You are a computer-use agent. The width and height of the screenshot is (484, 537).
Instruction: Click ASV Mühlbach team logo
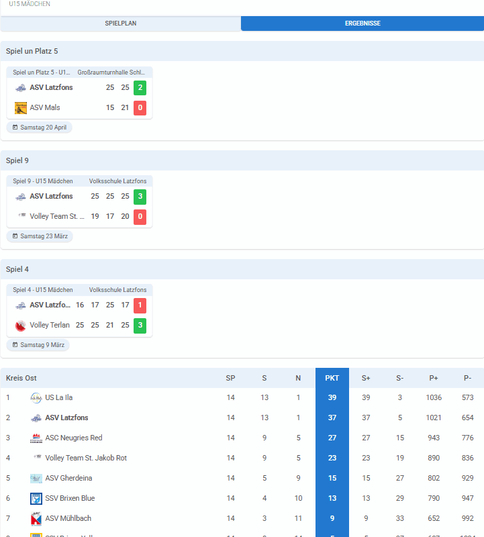pyautogui.click(x=36, y=519)
